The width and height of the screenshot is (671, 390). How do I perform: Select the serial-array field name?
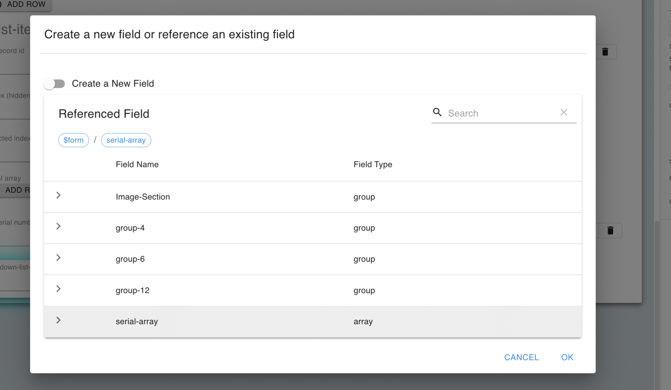pos(137,322)
